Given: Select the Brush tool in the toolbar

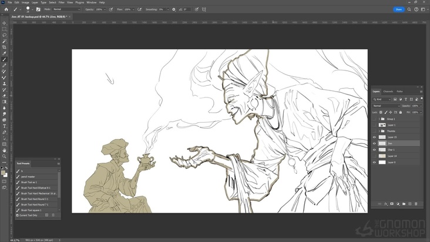Looking at the screenshot, I should [x=4, y=59].
